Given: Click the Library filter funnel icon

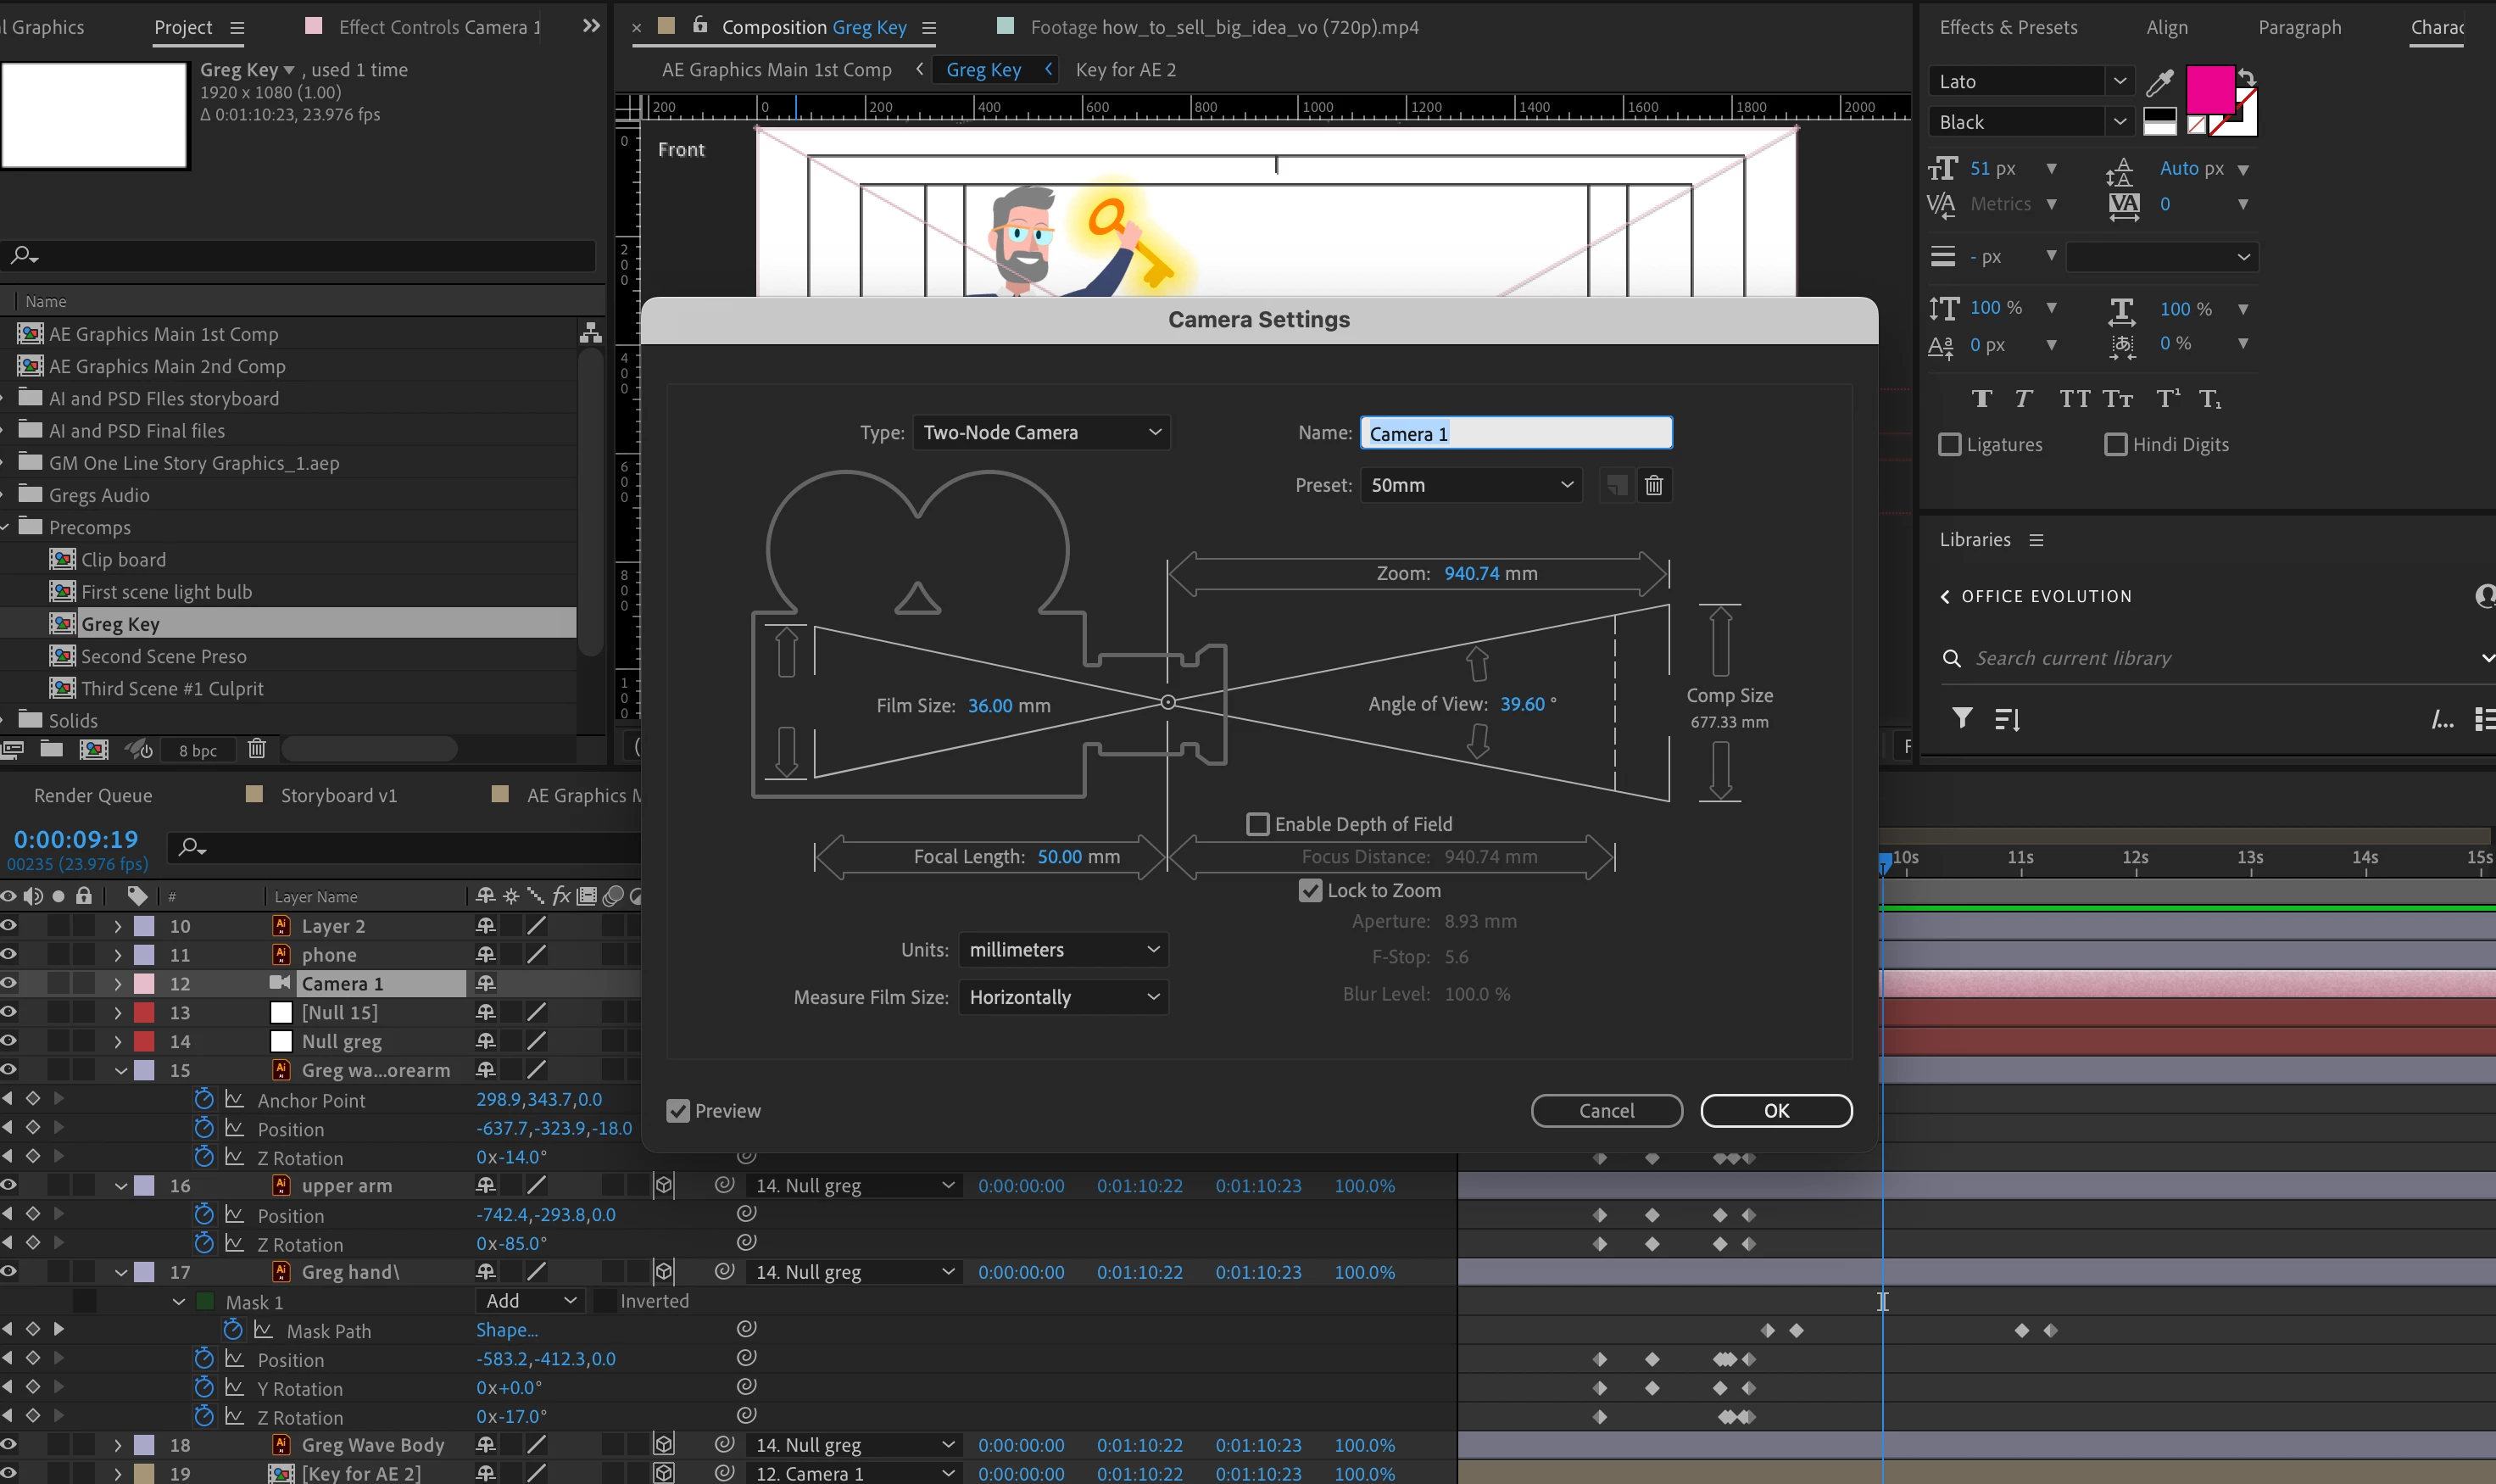Looking at the screenshot, I should pyautogui.click(x=1962, y=718).
